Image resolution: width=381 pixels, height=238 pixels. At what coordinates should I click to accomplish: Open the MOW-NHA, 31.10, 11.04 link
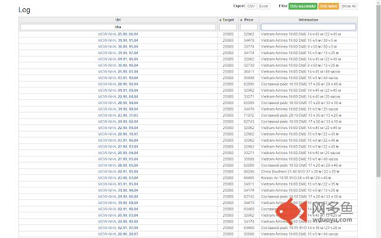(118, 40)
